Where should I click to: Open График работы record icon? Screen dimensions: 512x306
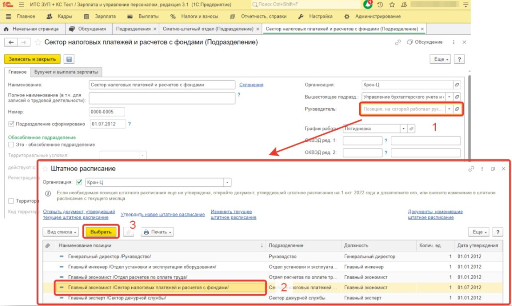pos(411,128)
